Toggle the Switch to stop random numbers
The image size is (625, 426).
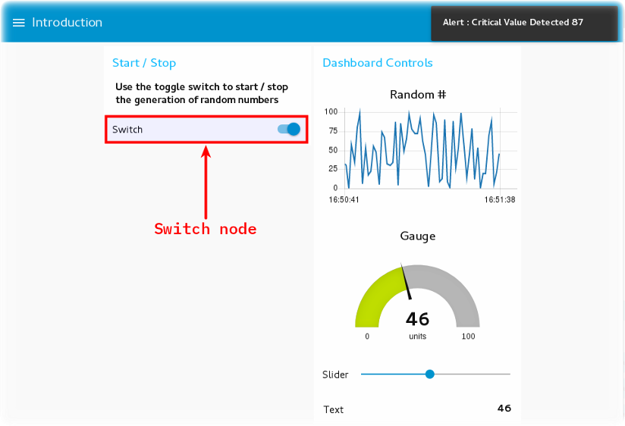pos(289,129)
